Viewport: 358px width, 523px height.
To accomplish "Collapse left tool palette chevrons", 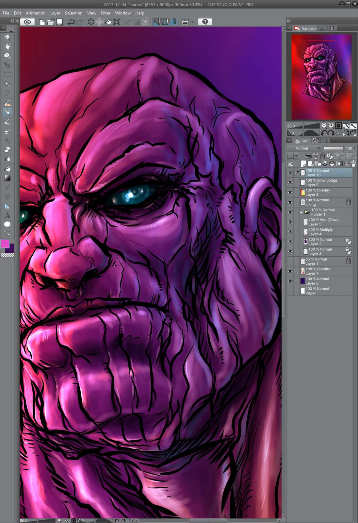I will (x=13, y=21).
